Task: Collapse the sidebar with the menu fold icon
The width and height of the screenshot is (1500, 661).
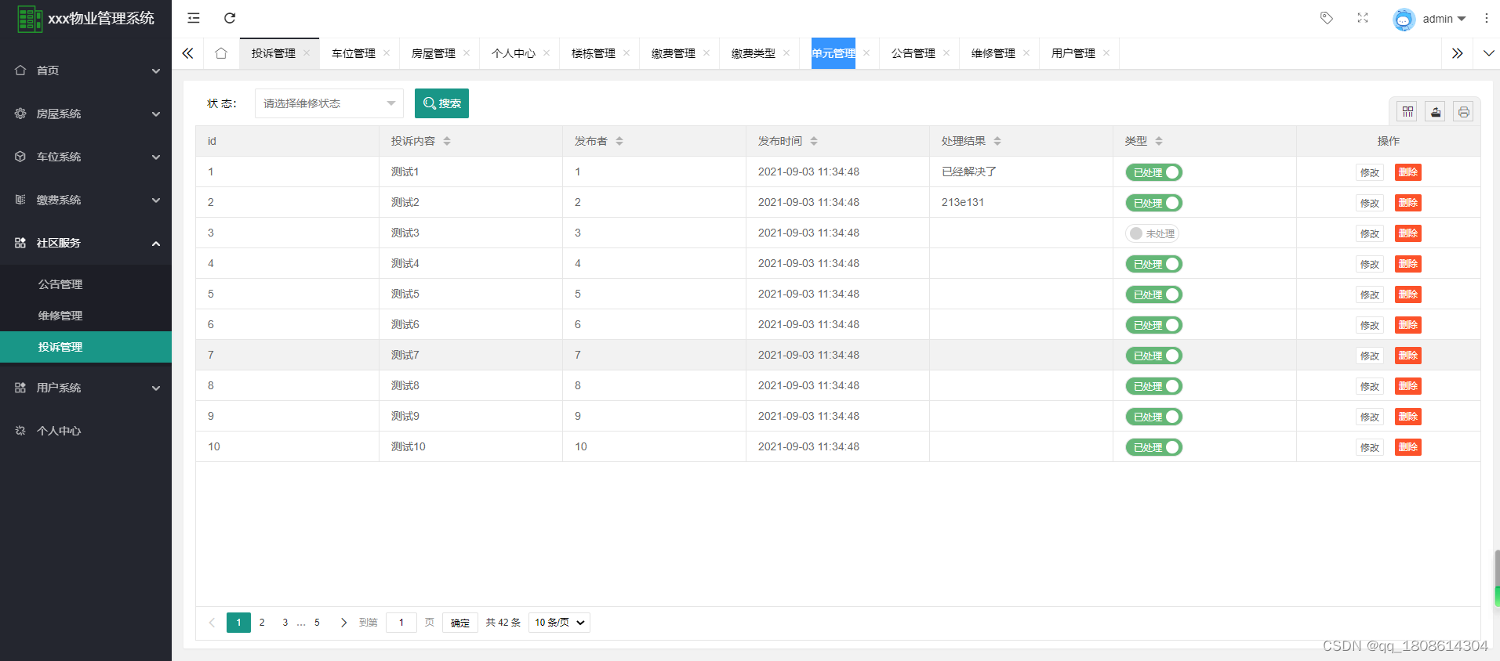Action: coord(194,18)
